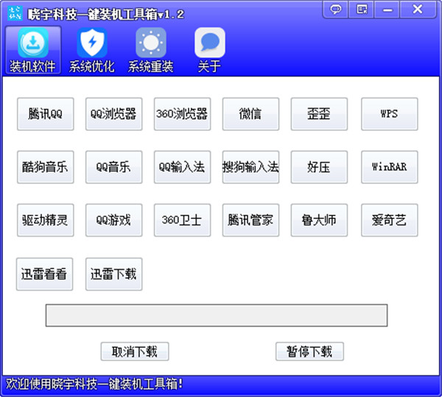Image resolution: width=442 pixels, height=397 pixels.
Task: Select 微信 for installation
Action: click(250, 114)
